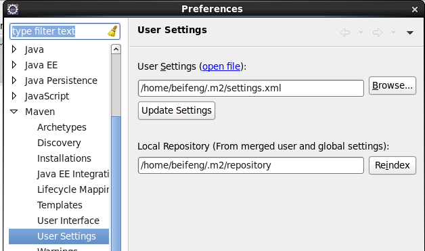
Task: Click the Preferences gear window icon
Action: [x=13, y=9]
